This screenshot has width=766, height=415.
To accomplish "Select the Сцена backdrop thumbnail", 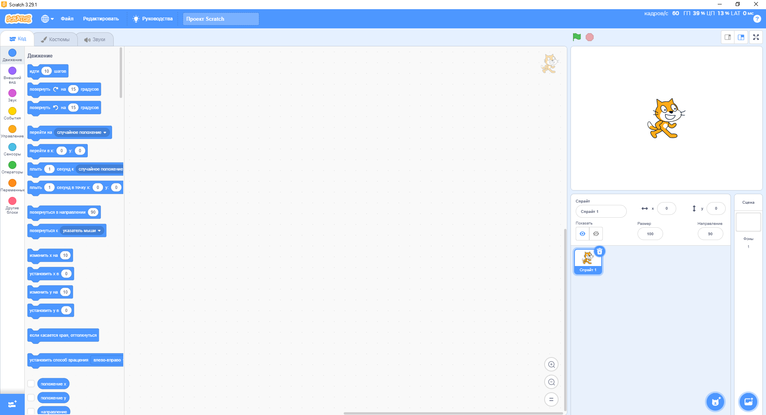I will click(x=748, y=222).
